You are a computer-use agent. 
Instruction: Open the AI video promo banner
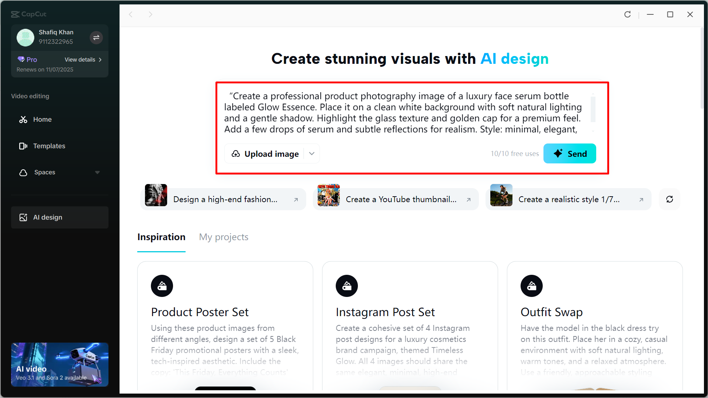[60, 364]
